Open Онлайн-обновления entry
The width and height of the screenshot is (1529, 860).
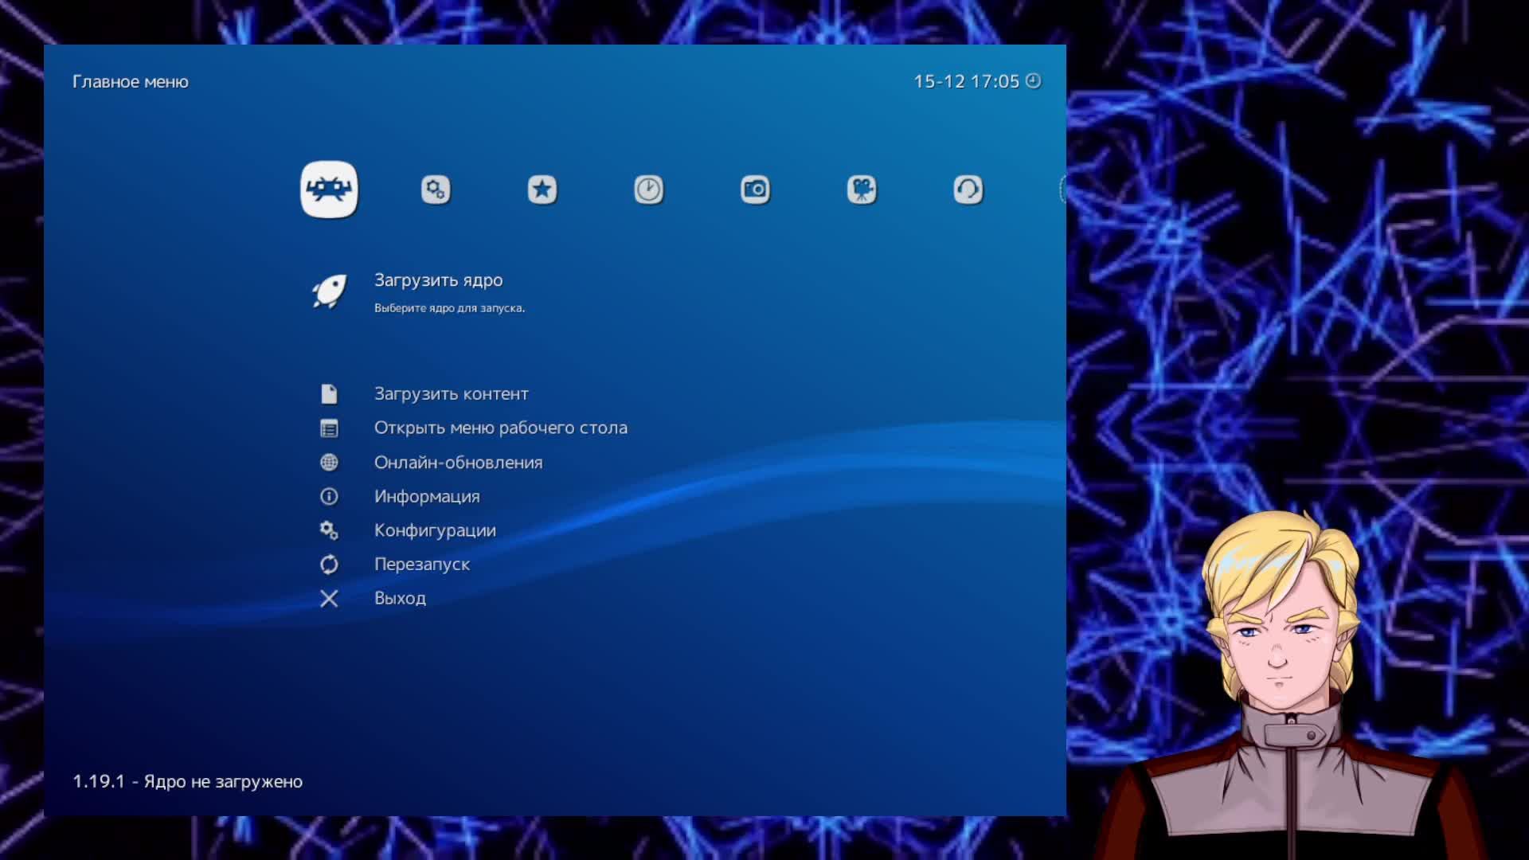coord(458,463)
